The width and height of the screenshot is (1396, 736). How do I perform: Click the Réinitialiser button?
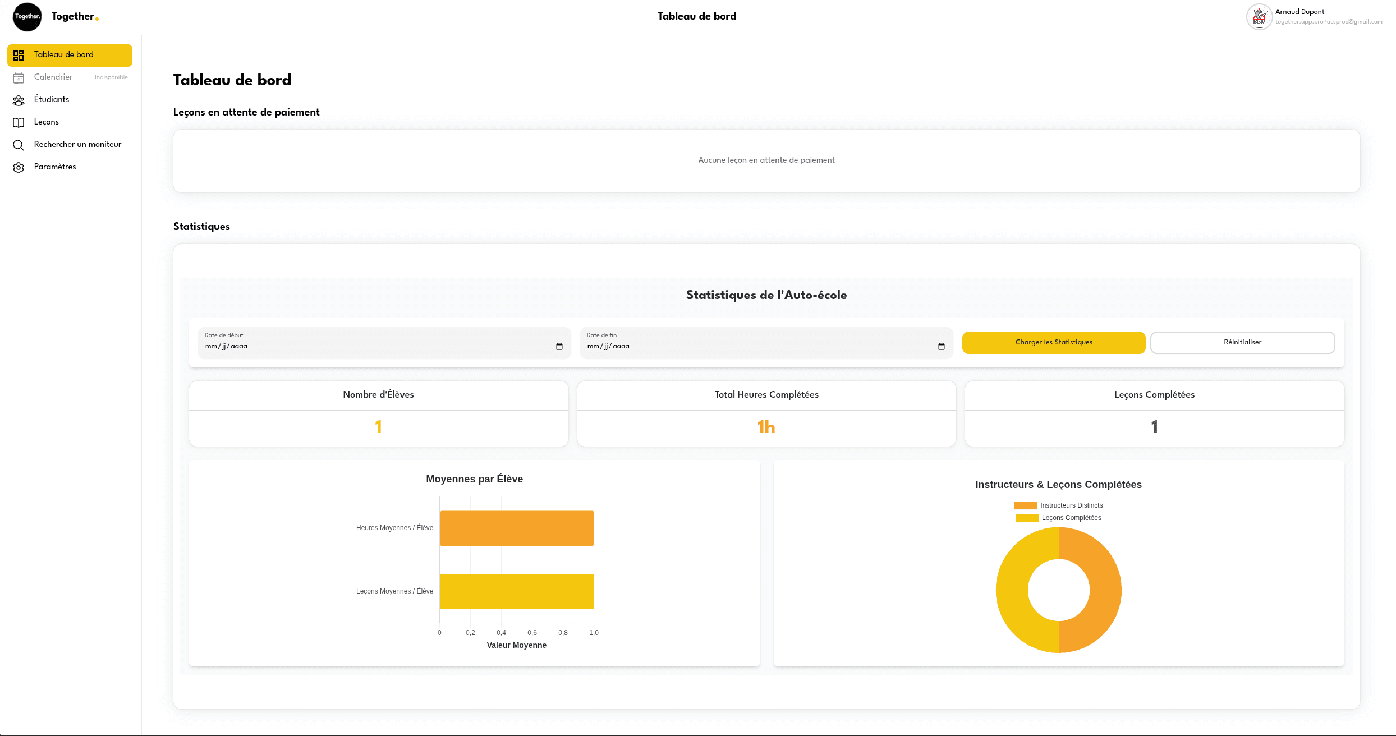pyautogui.click(x=1242, y=342)
